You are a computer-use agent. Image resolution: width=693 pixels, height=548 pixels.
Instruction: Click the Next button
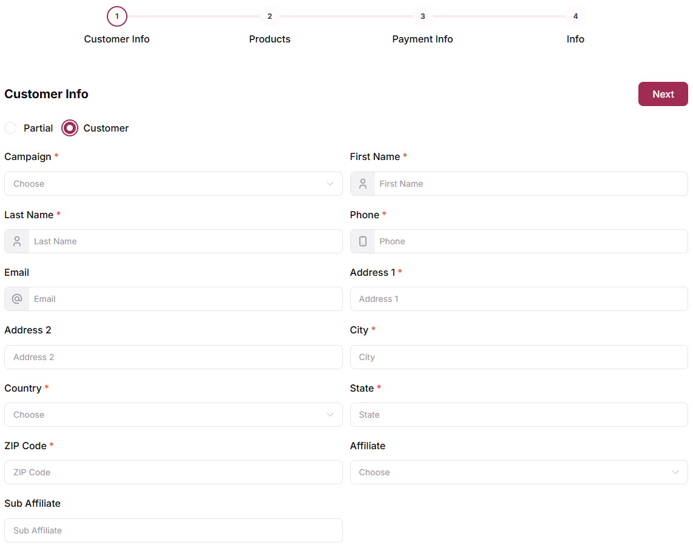pyautogui.click(x=663, y=94)
